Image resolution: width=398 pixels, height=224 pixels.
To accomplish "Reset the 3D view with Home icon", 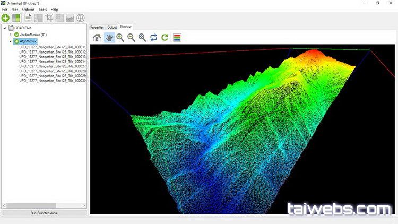I will pyautogui.click(x=97, y=37).
